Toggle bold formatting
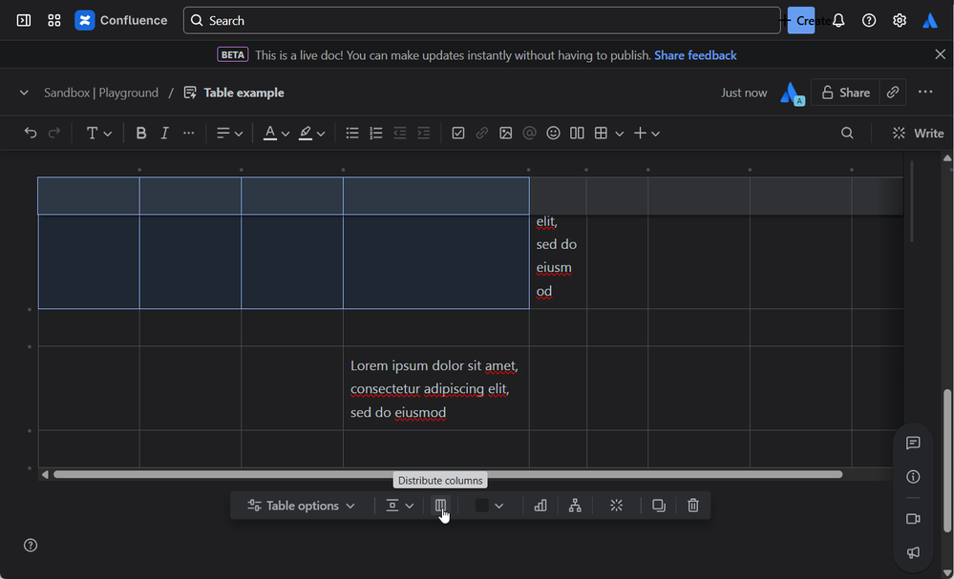954x579 pixels. point(141,134)
